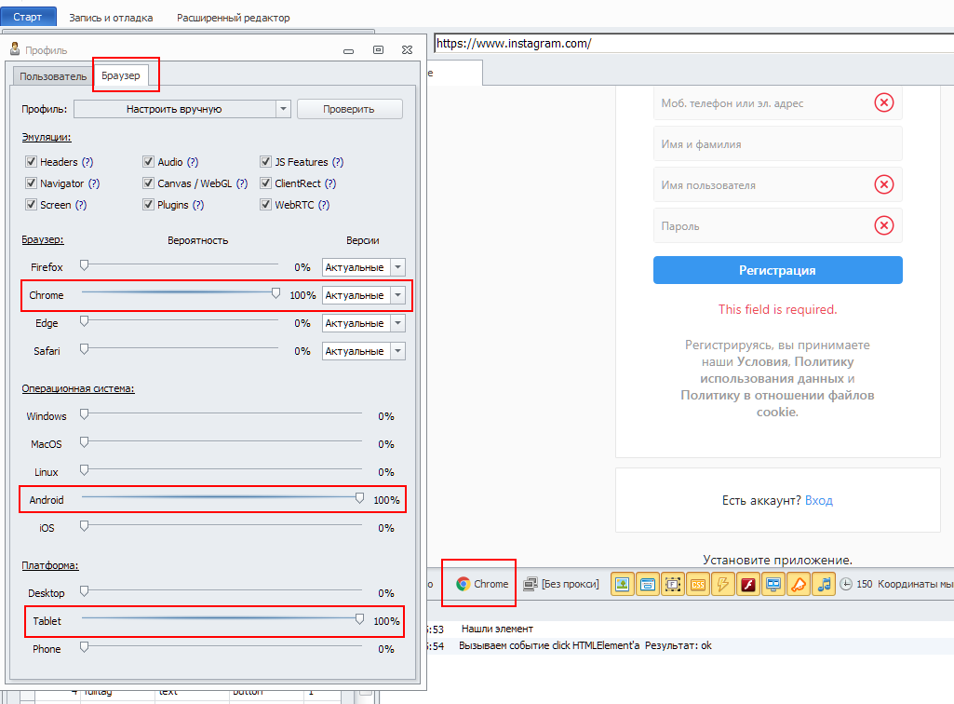The width and height of the screenshot is (954, 704).
Task: Click the Screen help question mark
Action: click(x=81, y=205)
